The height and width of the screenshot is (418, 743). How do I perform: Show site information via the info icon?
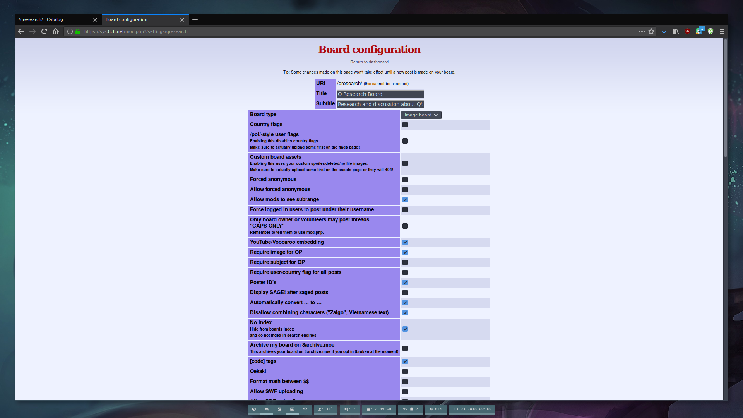click(x=70, y=31)
